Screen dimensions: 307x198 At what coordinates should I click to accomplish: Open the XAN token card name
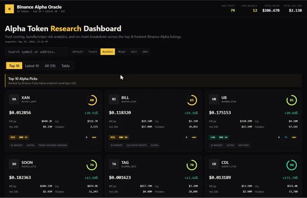point(26,97)
